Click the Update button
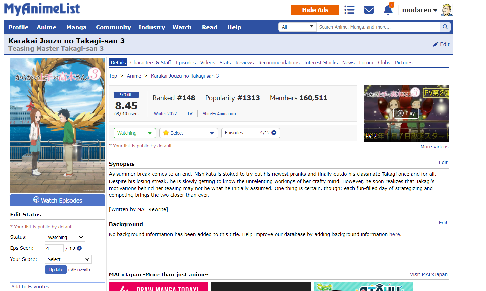The width and height of the screenshot is (486, 291). [56, 270]
